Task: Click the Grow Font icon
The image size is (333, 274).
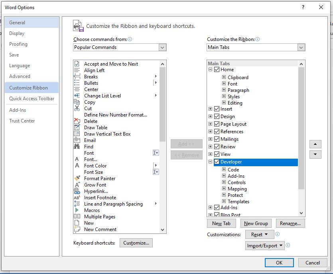Action: pyautogui.click(x=77, y=185)
